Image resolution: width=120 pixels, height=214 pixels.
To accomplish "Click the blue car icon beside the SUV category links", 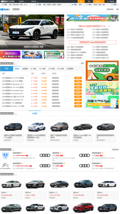I will [x=3, y=4].
